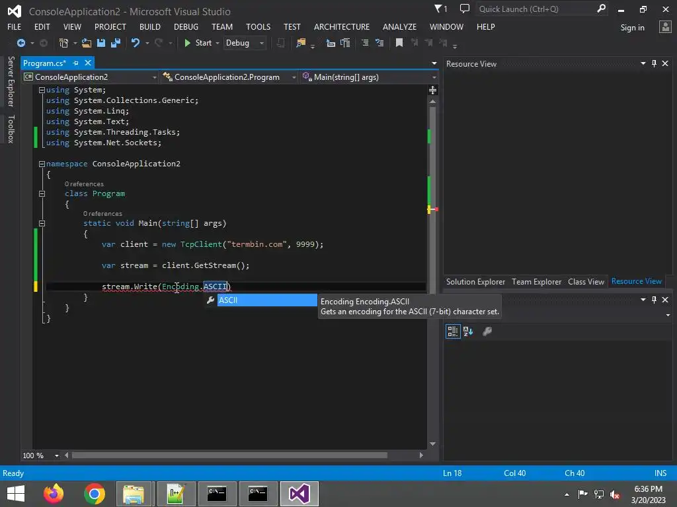
Task: Open the Debug configuration dropdown
Action: click(245, 43)
